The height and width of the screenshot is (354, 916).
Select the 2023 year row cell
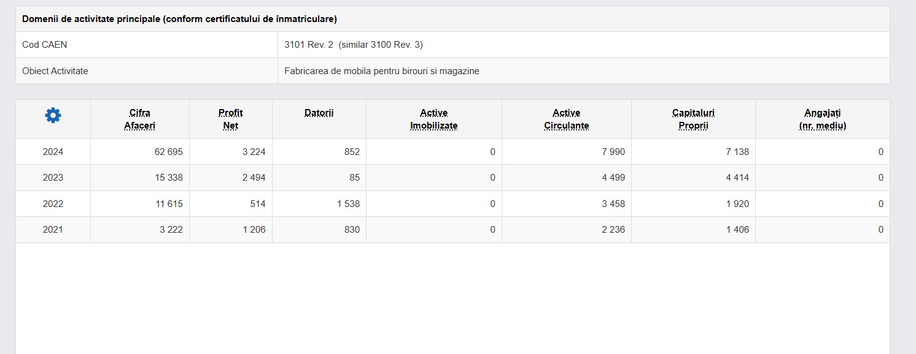(x=53, y=178)
